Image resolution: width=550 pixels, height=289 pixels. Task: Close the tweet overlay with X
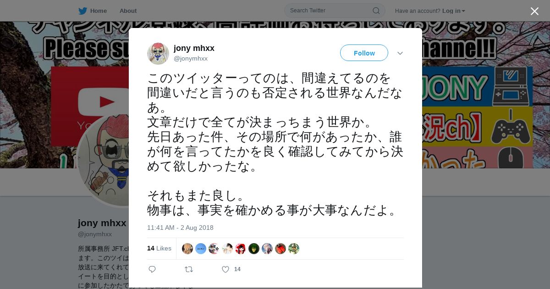tap(534, 11)
